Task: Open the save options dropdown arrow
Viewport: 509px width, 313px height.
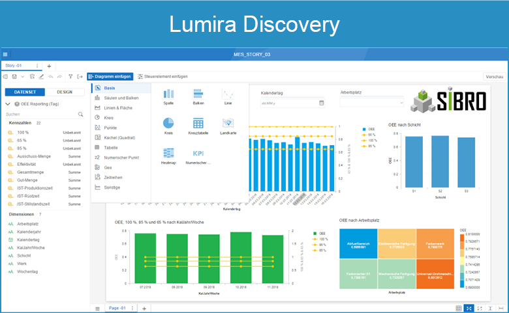Action: 22,77
